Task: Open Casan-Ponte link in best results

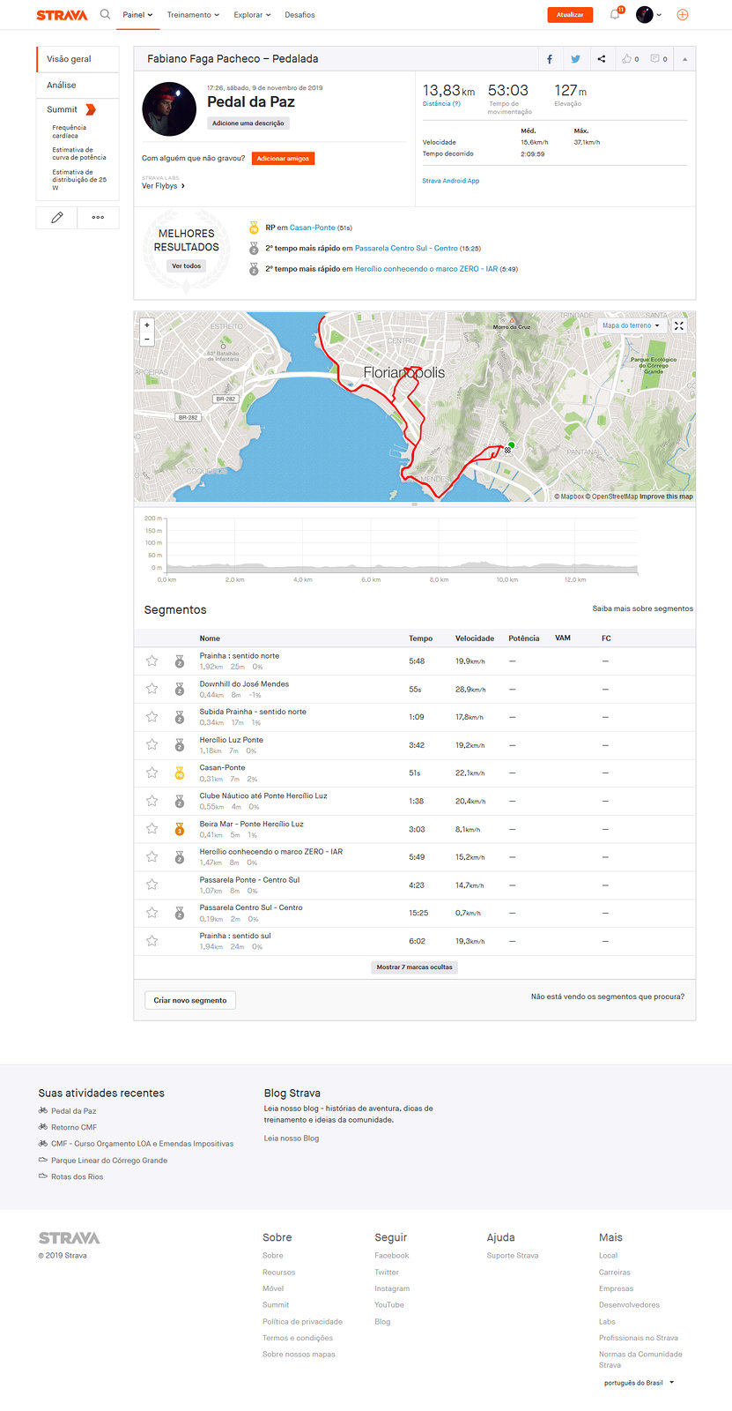Action: coord(313,228)
